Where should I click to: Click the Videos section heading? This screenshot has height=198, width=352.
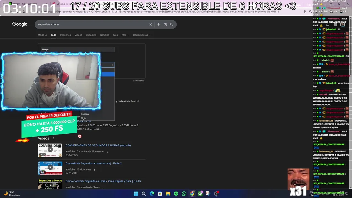(x=43, y=138)
